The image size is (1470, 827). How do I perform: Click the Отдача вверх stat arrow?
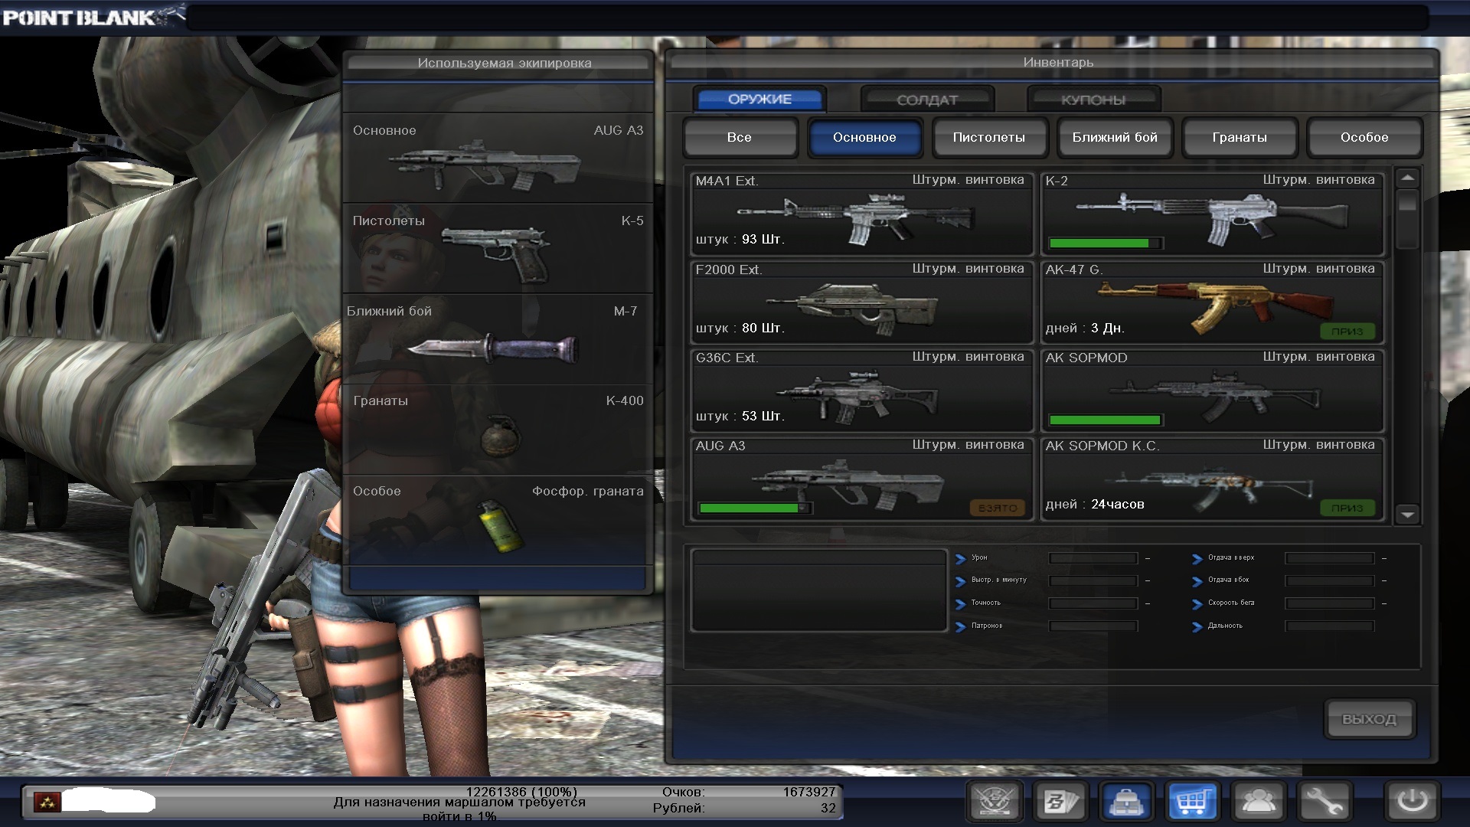[1197, 558]
